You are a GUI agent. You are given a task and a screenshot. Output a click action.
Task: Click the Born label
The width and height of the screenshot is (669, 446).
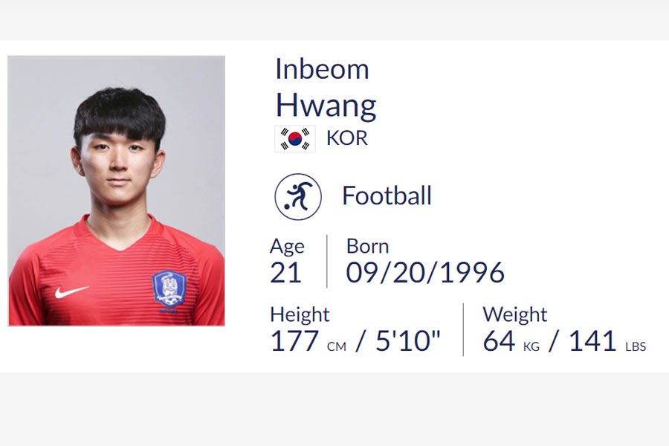[x=367, y=246]
